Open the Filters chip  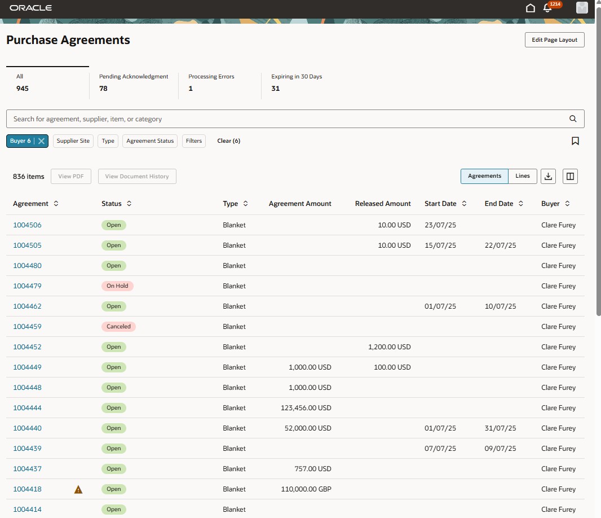194,141
